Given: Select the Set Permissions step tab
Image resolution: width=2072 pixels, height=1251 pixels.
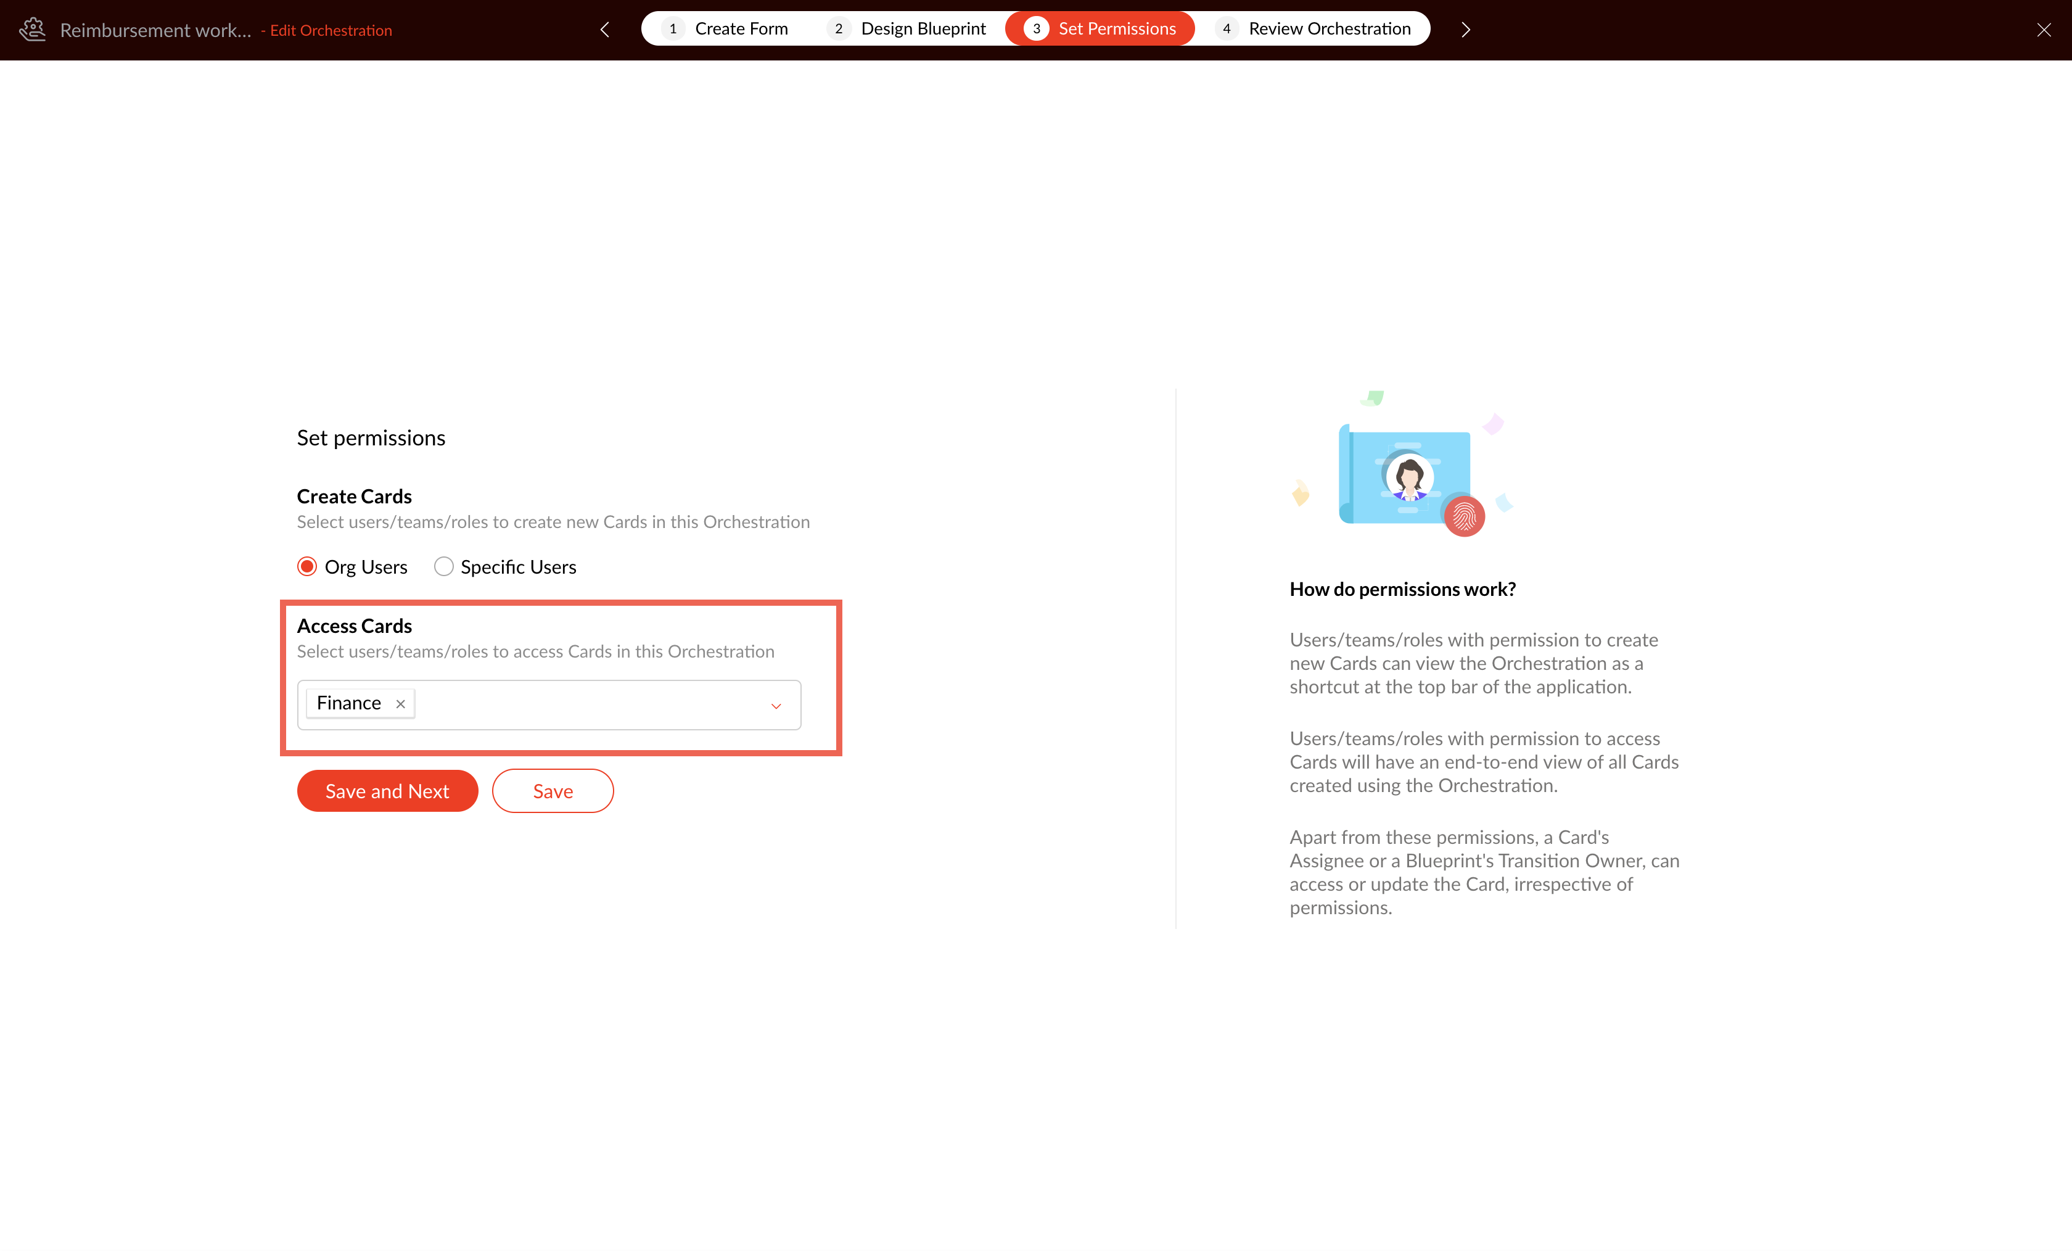Looking at the screenshot, I should [x=1116, y=28].
